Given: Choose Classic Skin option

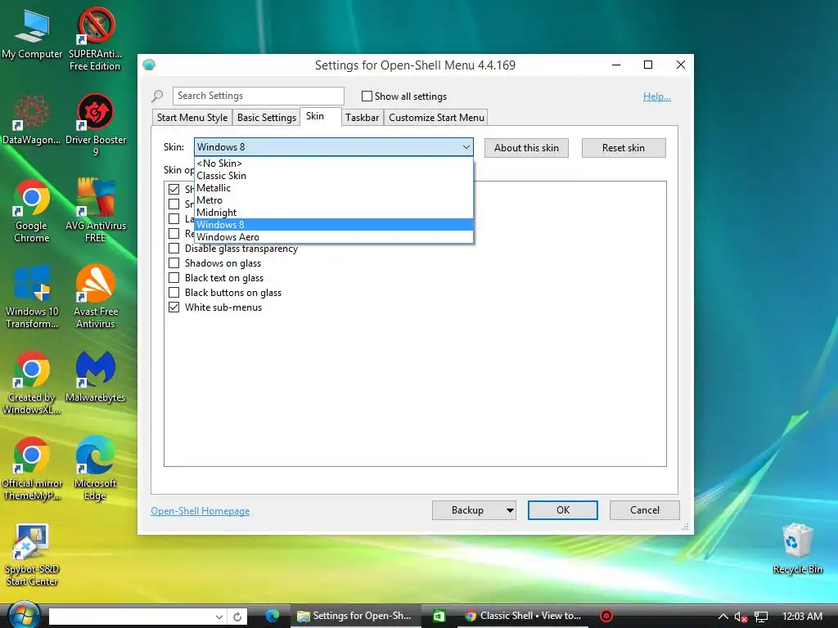Looking at the screenshot, I should 334,176.
